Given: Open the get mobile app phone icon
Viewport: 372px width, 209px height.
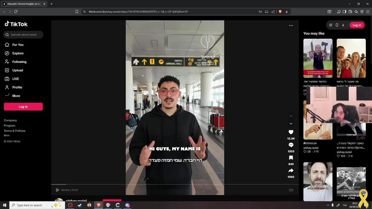Looking at the screenshot, I should pos(337,25).
